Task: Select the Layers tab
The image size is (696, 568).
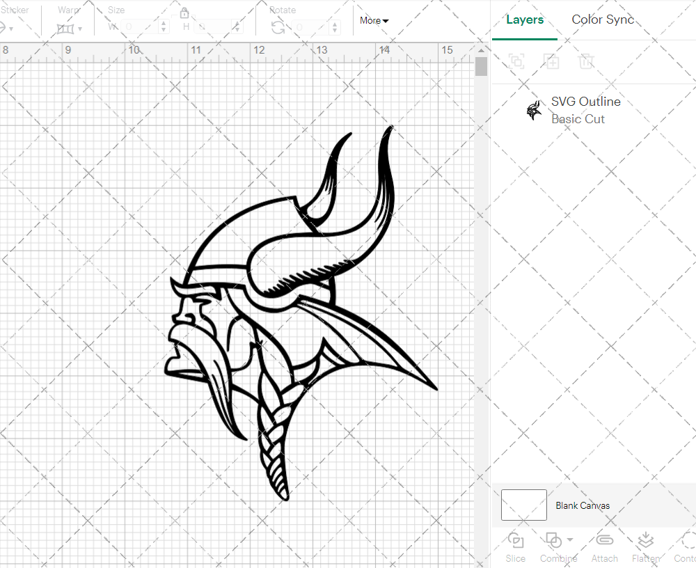Action: [x=525, y=19]
